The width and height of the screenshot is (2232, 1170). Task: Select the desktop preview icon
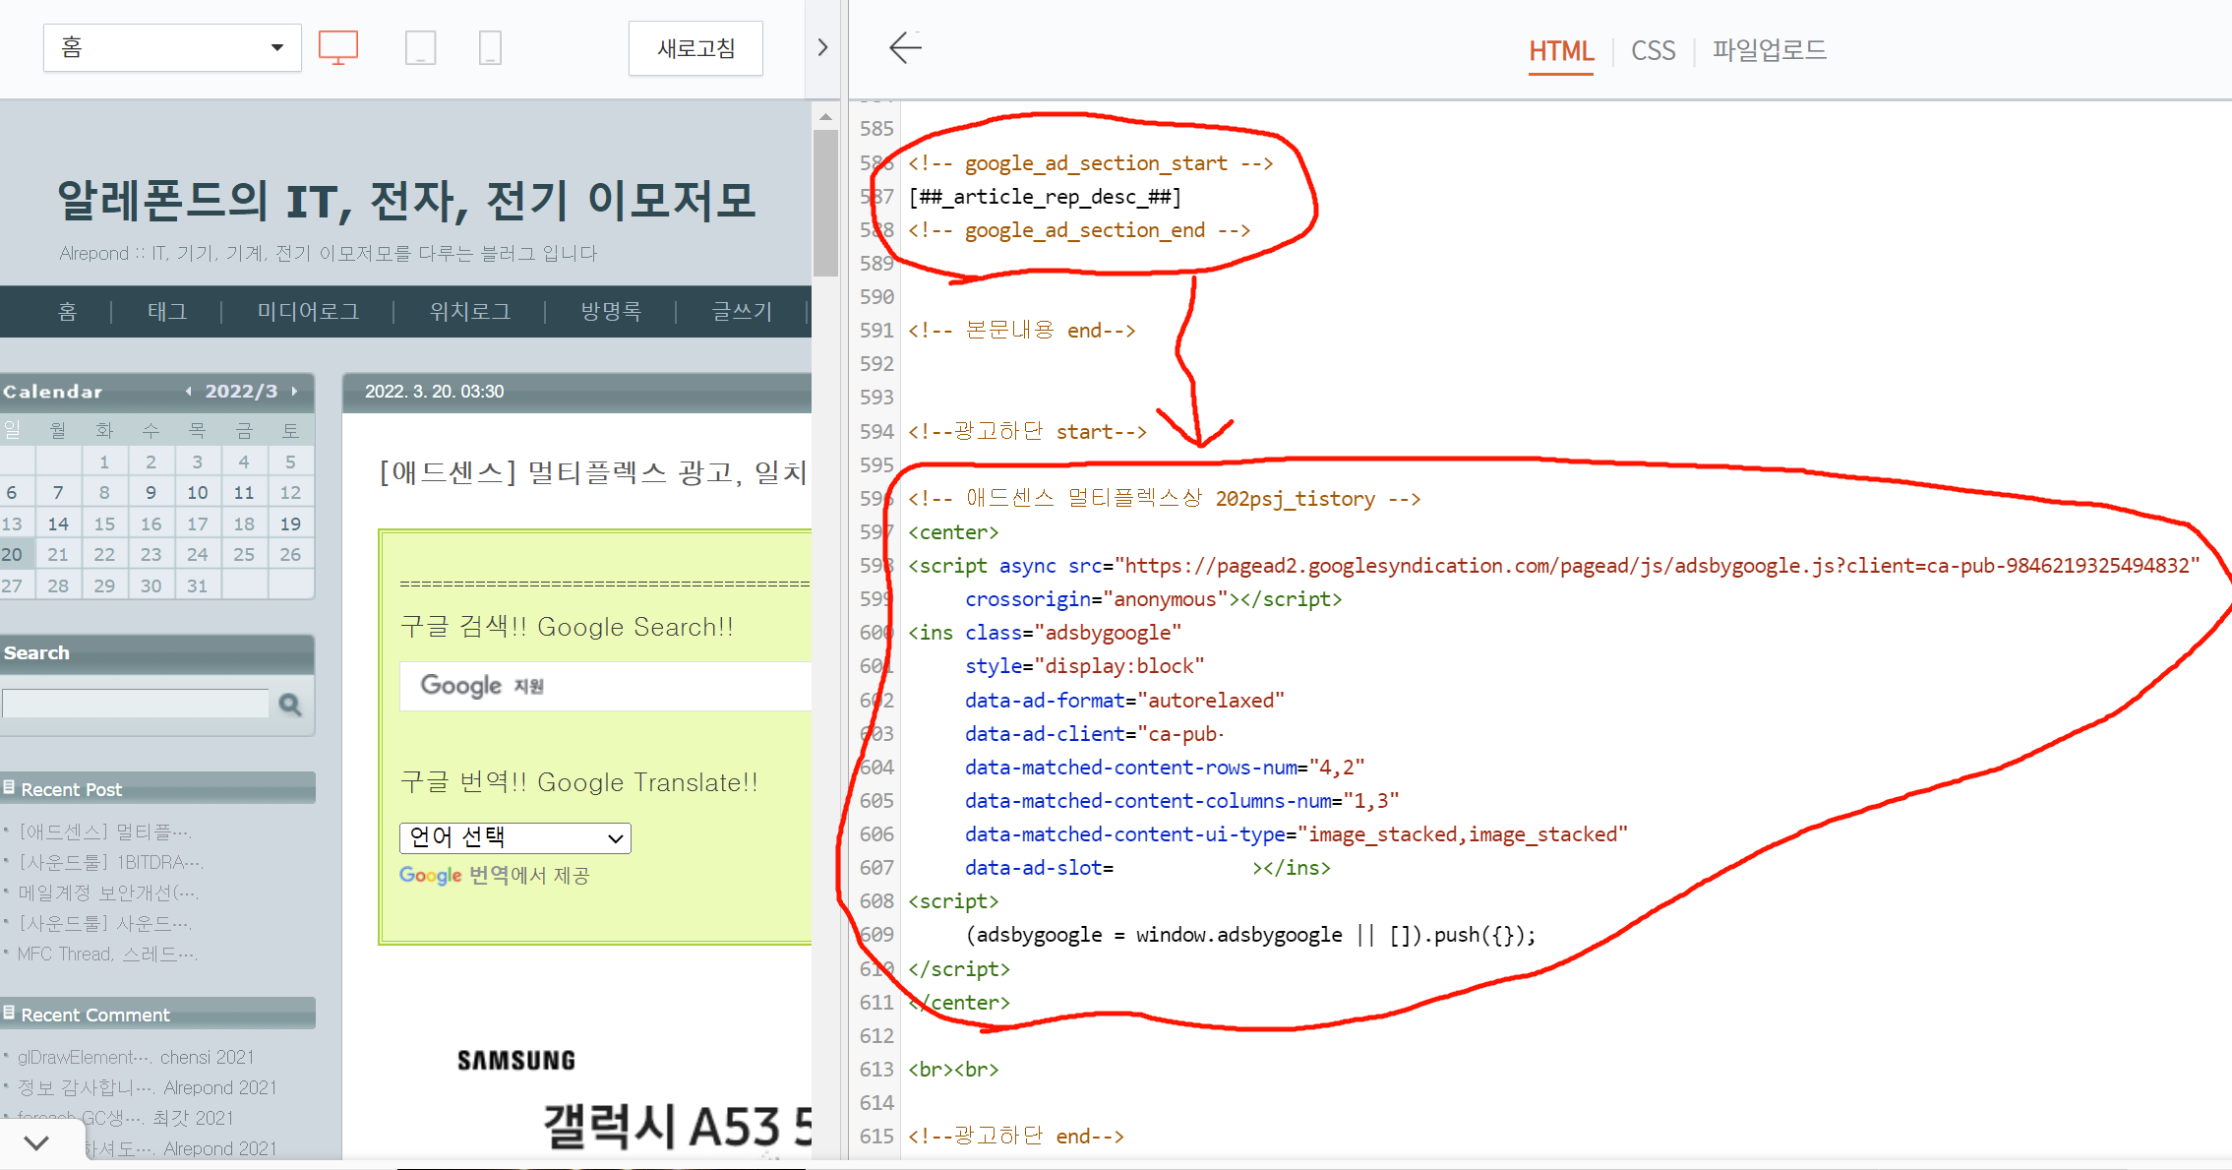point(337,47)
